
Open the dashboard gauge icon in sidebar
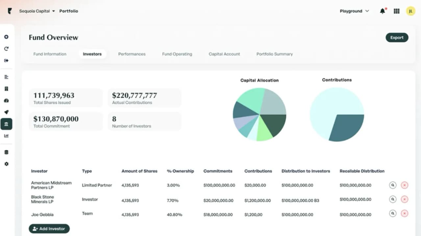click(x=7, y=101)
